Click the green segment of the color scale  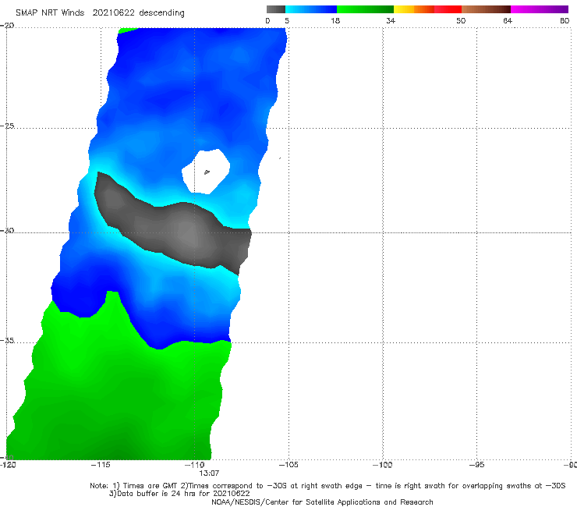click(x=365, y=9)
